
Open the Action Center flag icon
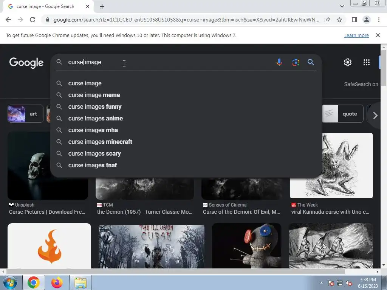(331, 283)
